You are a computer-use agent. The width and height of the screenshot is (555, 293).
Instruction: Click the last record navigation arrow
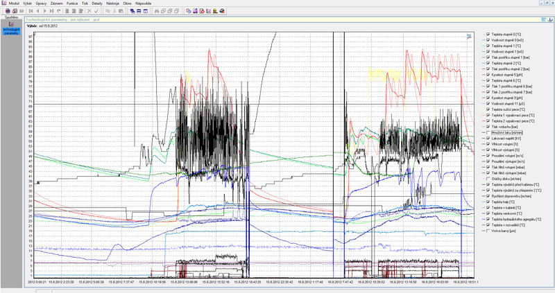(x=54, y=12)
